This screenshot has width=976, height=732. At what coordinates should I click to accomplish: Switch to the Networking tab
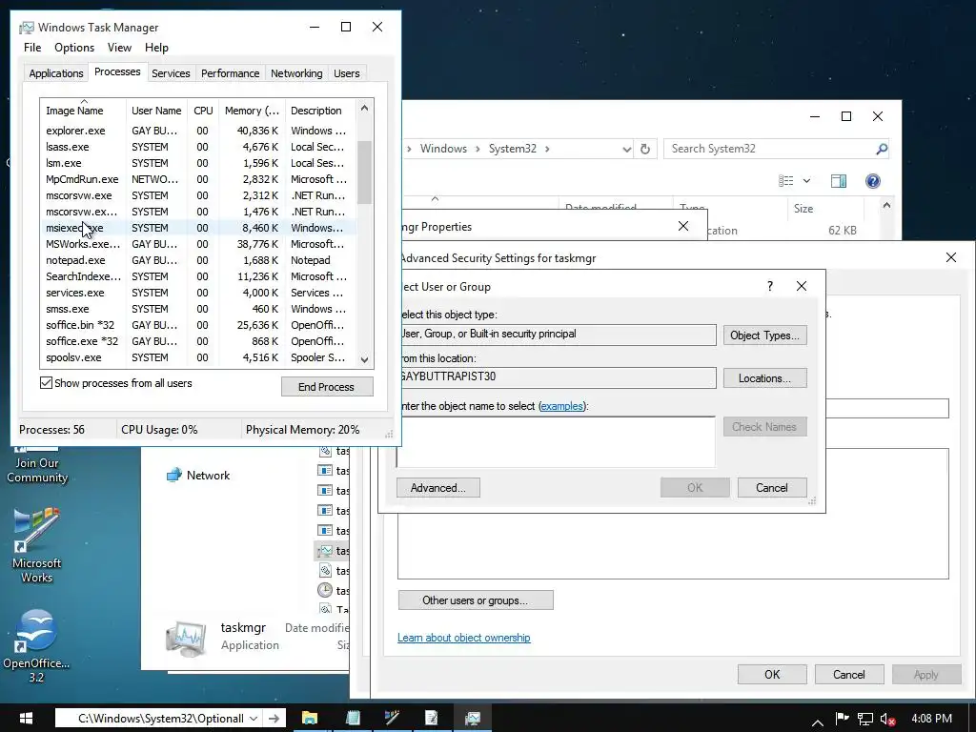point(297,73)
